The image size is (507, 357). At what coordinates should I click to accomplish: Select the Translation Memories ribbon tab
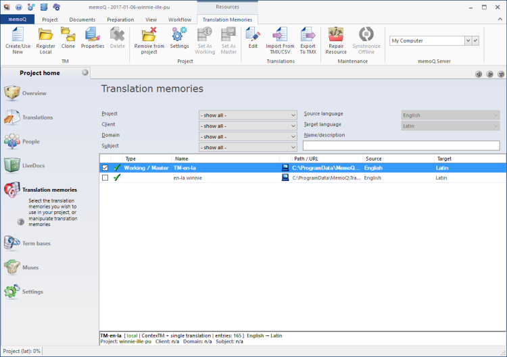[227, 20]
